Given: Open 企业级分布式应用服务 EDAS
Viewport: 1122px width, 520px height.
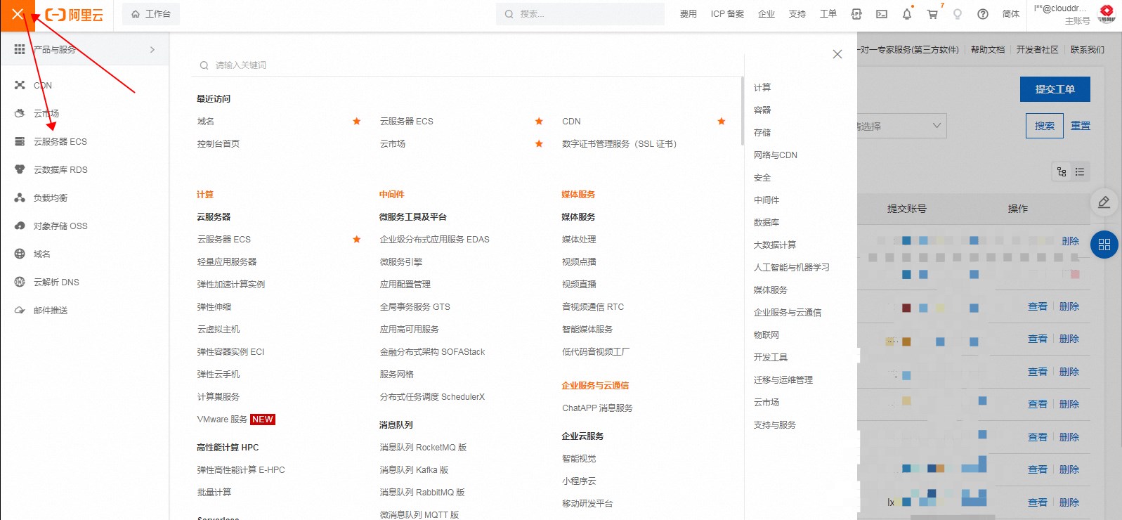Looking at the screenshot, I should (435, 239).
